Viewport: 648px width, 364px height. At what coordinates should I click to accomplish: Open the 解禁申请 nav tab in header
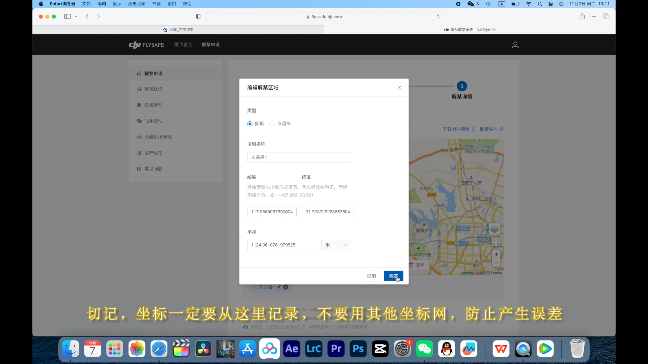[211, 44]
